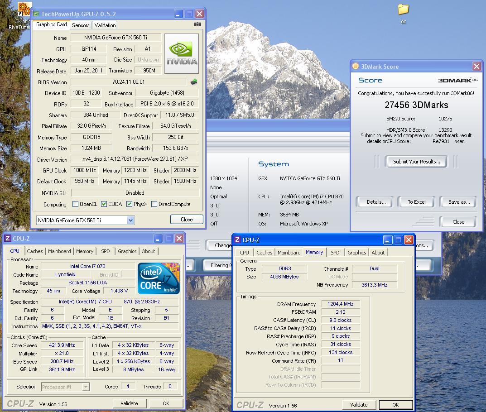Click the Subvendor Gigabyte (1458) field
This screenshot has height=412, width=486.
(167, 93)
